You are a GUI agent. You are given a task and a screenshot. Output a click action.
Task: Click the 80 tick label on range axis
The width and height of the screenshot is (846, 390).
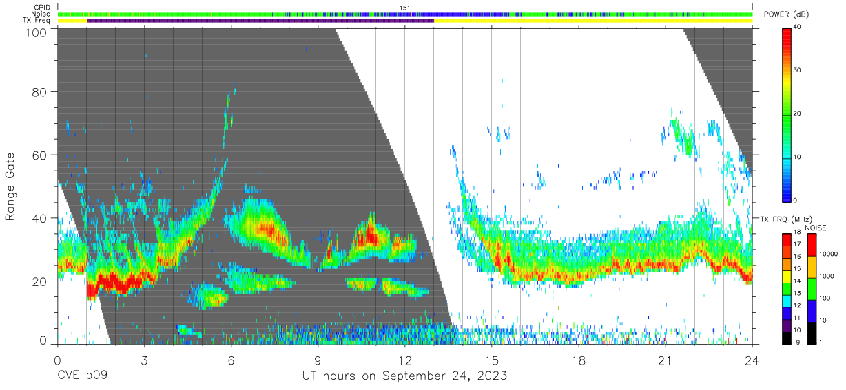(39, 91)
